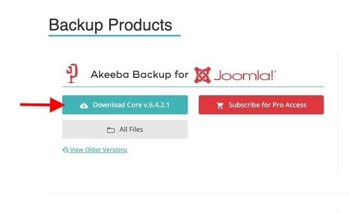The height and width of the screenshot is (214, 350).
Task: Click the Older Versions link text
Action: pyautogui.click(x=106, y=150)
